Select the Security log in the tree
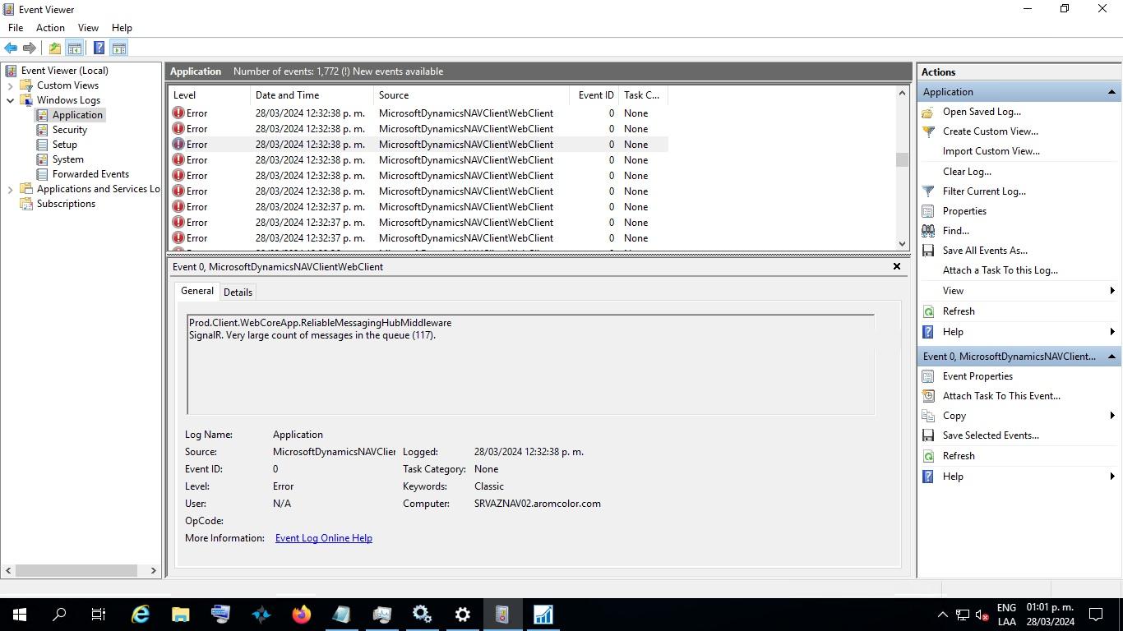Screen dimensions: 1123x631 70,130
